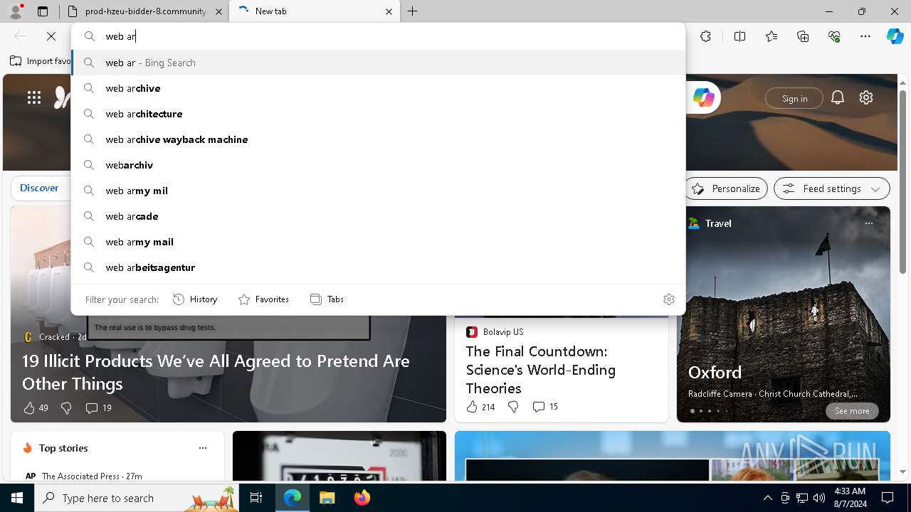Open Browser essentials heart icon
Image resolution: width=911 pixels, height=512 pixels.
[834, 36]
